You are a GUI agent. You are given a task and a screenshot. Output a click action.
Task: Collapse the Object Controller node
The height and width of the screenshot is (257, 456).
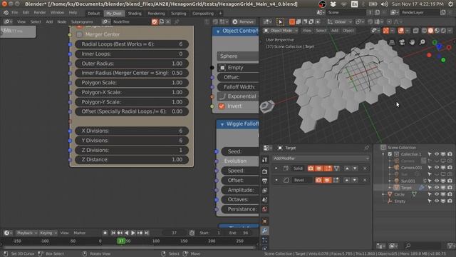(x=218, y=31)
